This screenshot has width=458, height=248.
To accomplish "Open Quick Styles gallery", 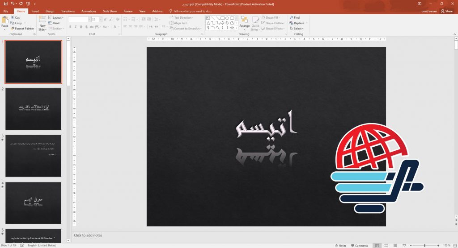I will point(255,23).
